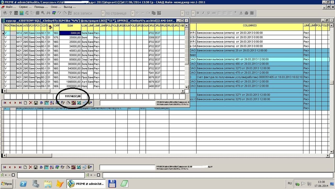Click exit door icon in bottom main toolbar
335x189 pixels.
coord(90,167)
